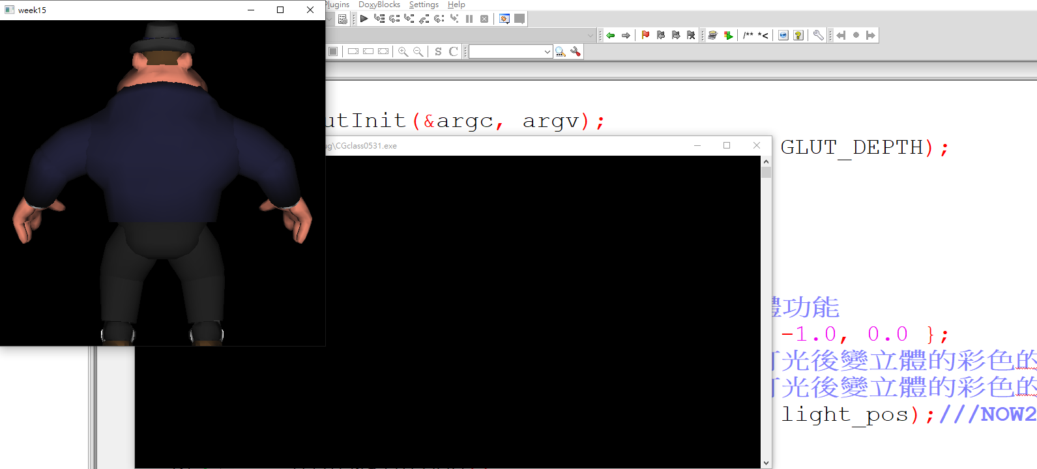Start the debugger with Debug/Continue arrow
This screenshot has height=469, width=1037.
click(x=364, y=19)
